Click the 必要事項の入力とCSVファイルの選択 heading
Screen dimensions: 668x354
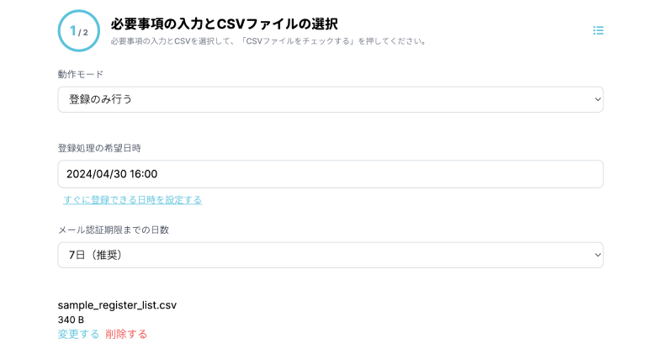[218, 24]
